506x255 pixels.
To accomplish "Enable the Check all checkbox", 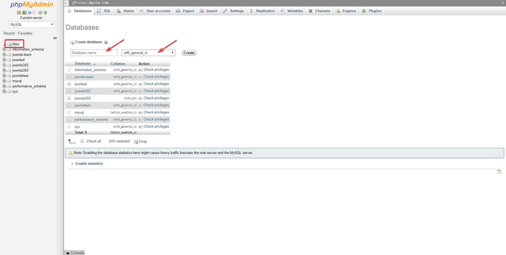I will pos(82,141).
